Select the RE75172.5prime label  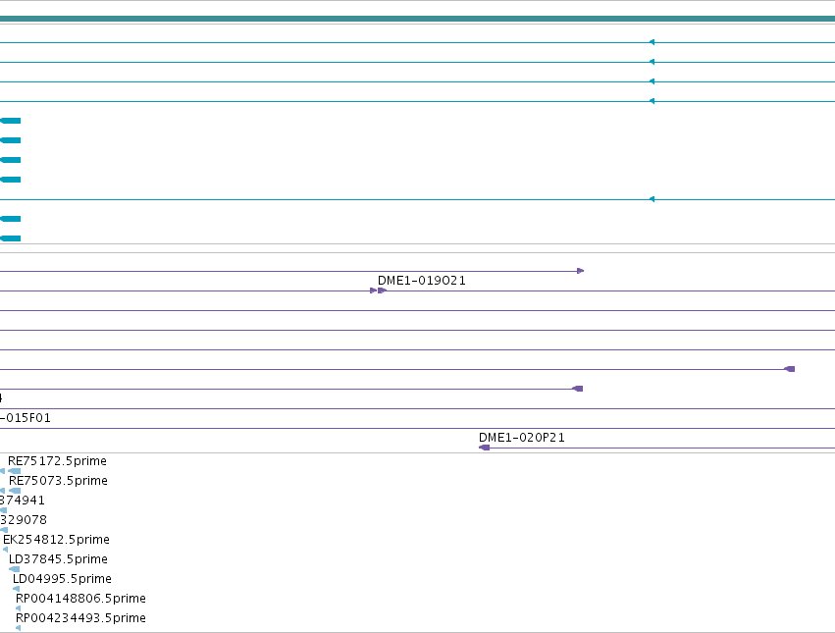point(57,461)
